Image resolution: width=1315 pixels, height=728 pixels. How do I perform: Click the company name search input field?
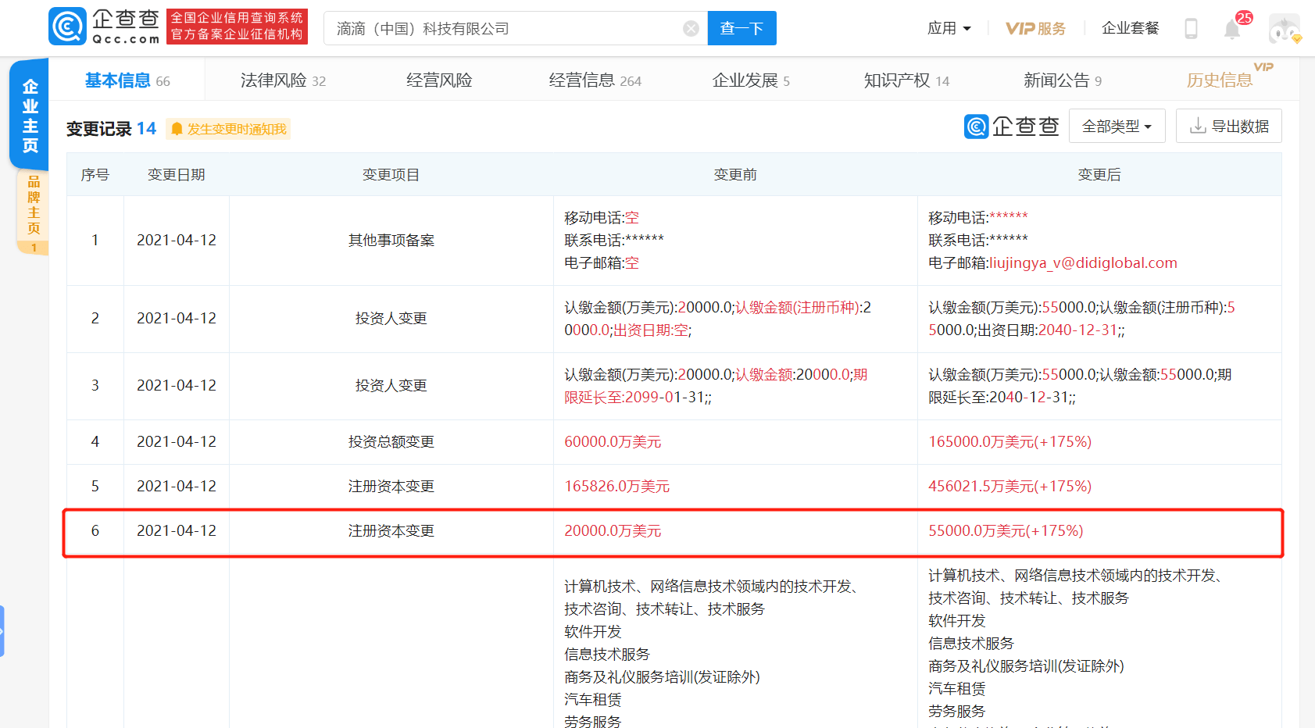click(504, 29)
